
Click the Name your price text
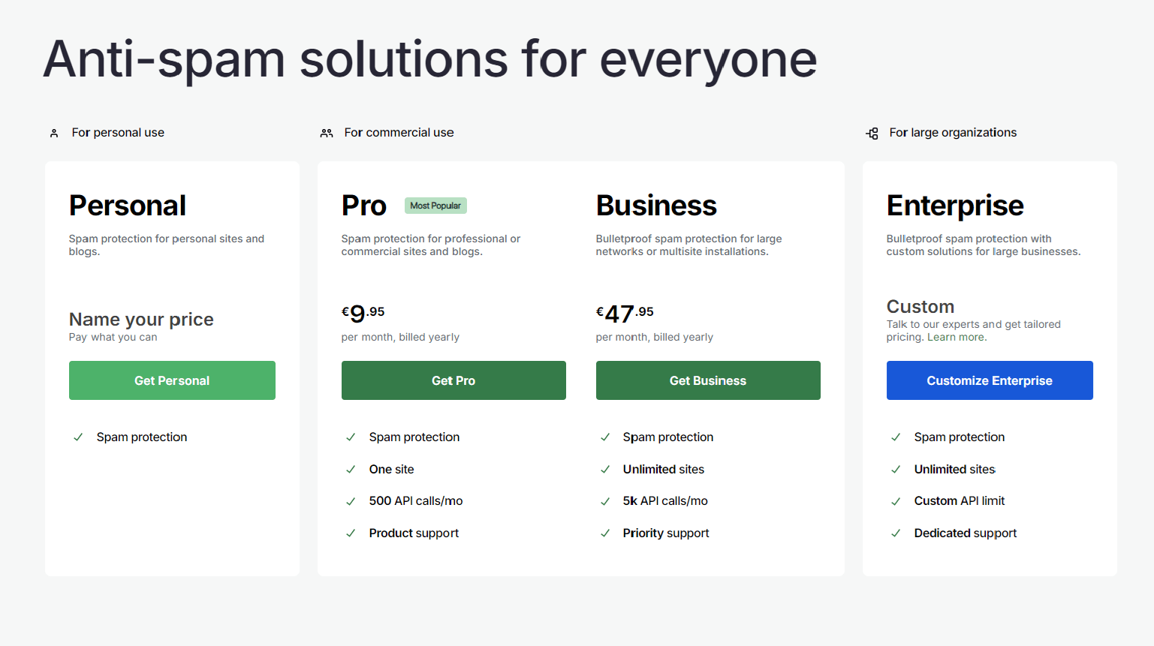pyautogui.click(x=141, y=320)
